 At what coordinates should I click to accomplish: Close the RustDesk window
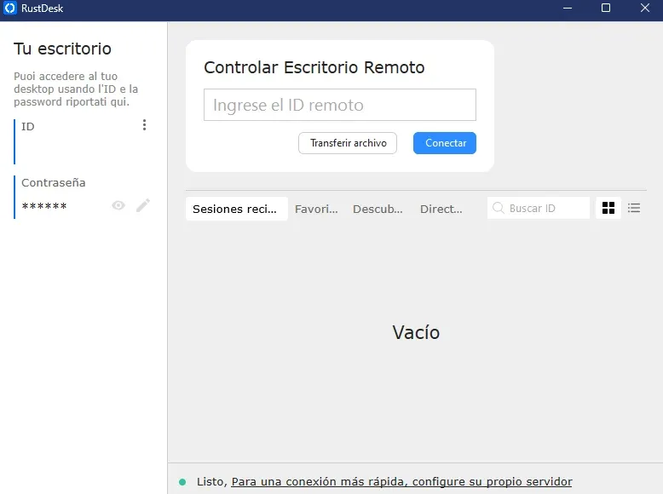coord(645,8)
